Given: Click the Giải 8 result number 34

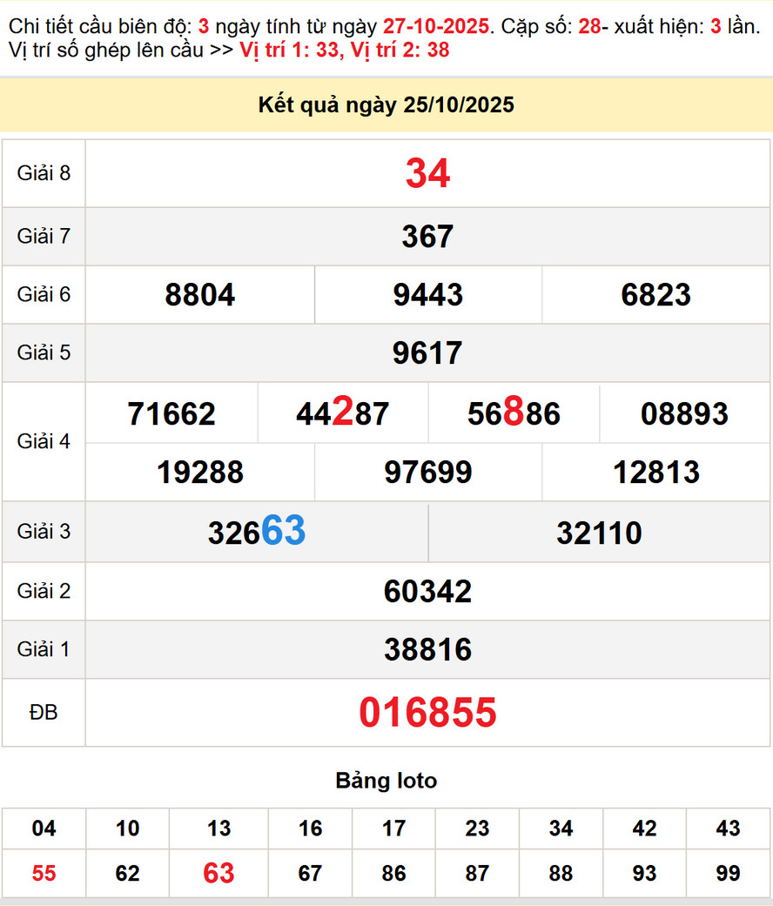Looking at the screenshot, I should (x=427, y=173).
